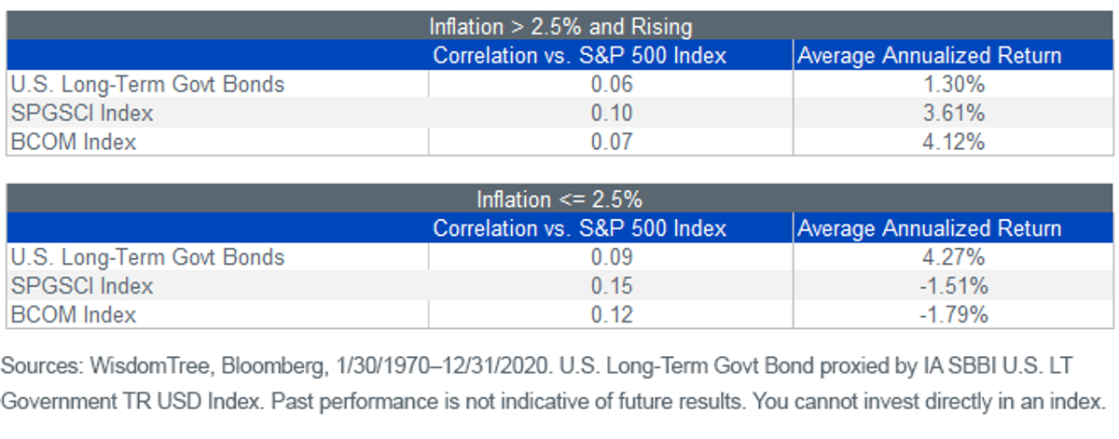
Task: Click the 0.15 correlation value
Action: 612,286
